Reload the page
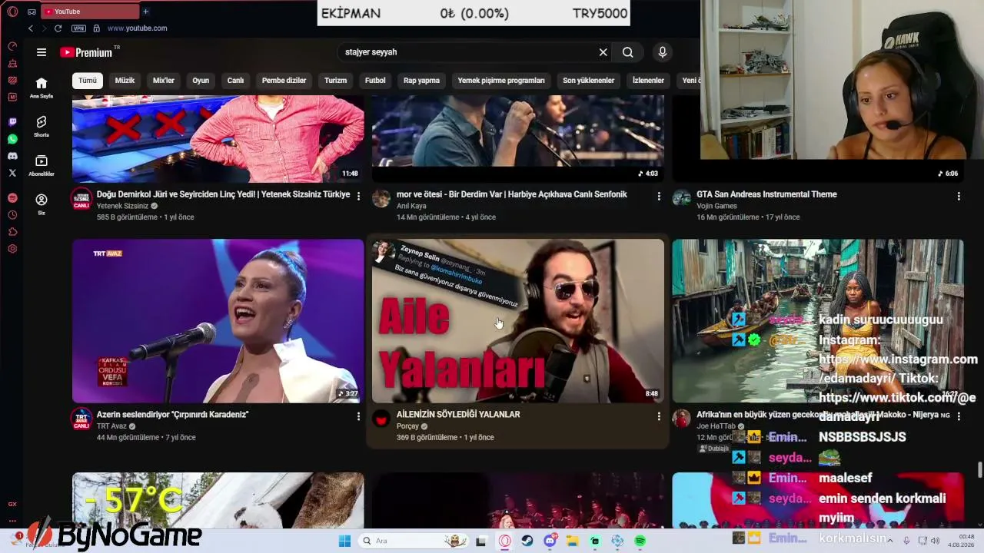The image size is (984, 553). coord(58,28)
